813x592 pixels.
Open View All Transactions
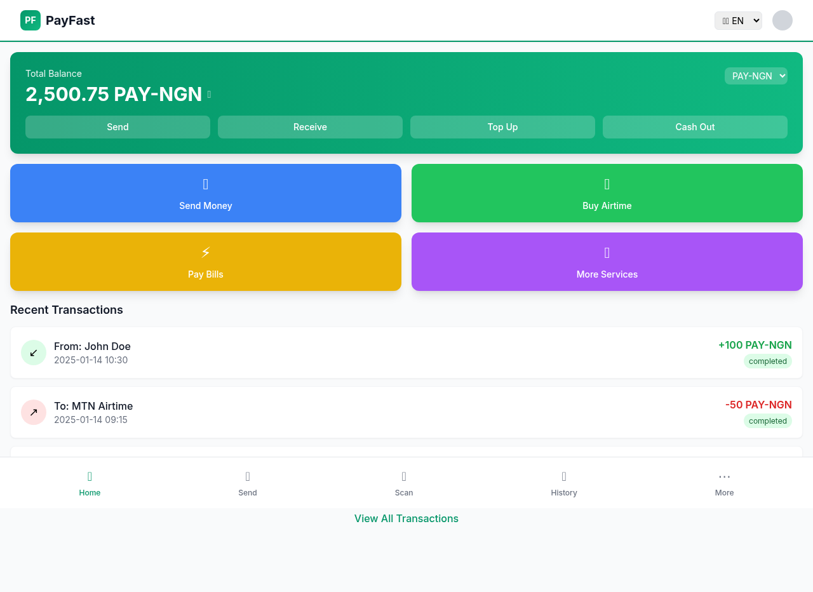click(x=406, y=518)
